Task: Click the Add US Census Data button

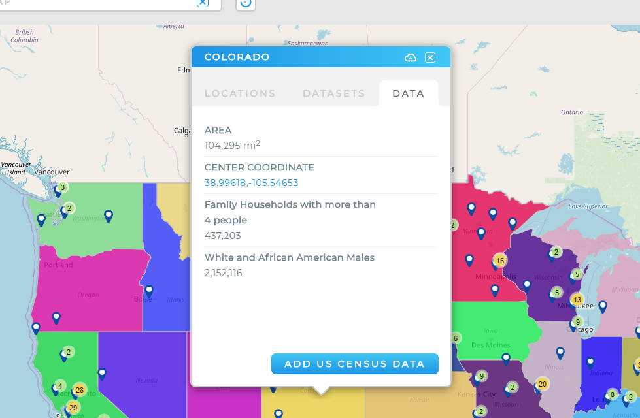Action: click(x=355, y=364)
